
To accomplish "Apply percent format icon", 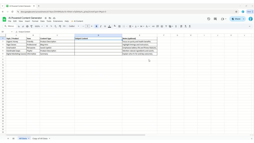I will (51, 26).
